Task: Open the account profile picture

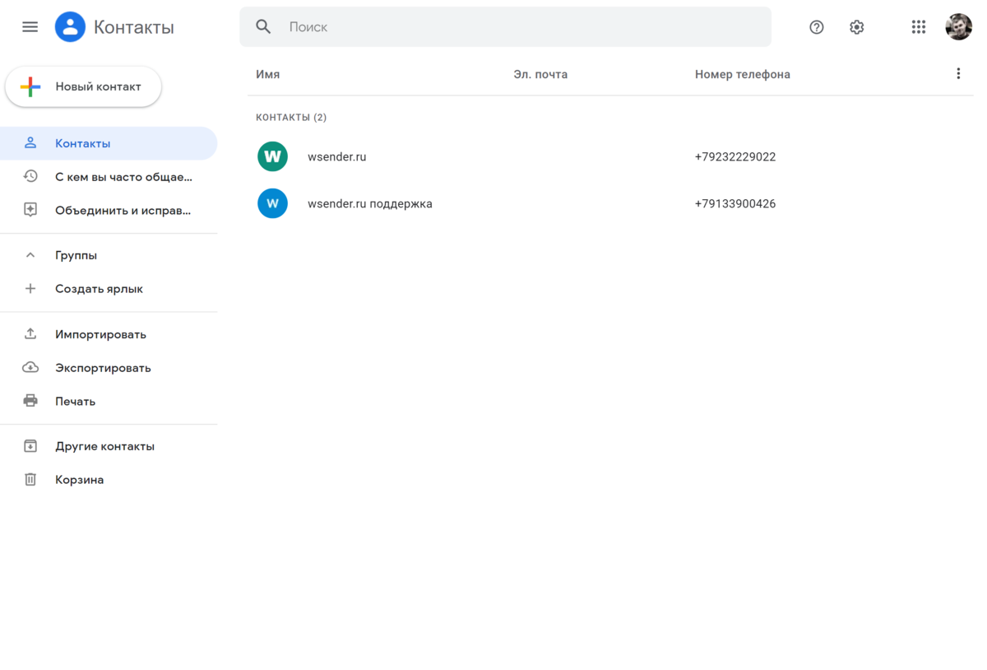Action: tap(959, 27)
